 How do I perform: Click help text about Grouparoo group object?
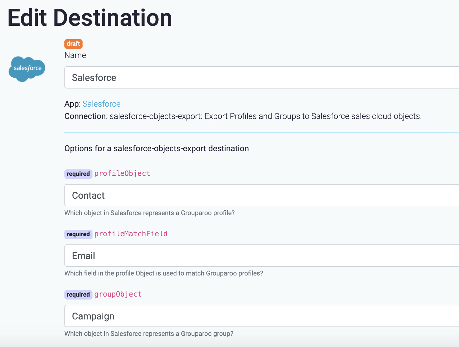click(149, 334)
